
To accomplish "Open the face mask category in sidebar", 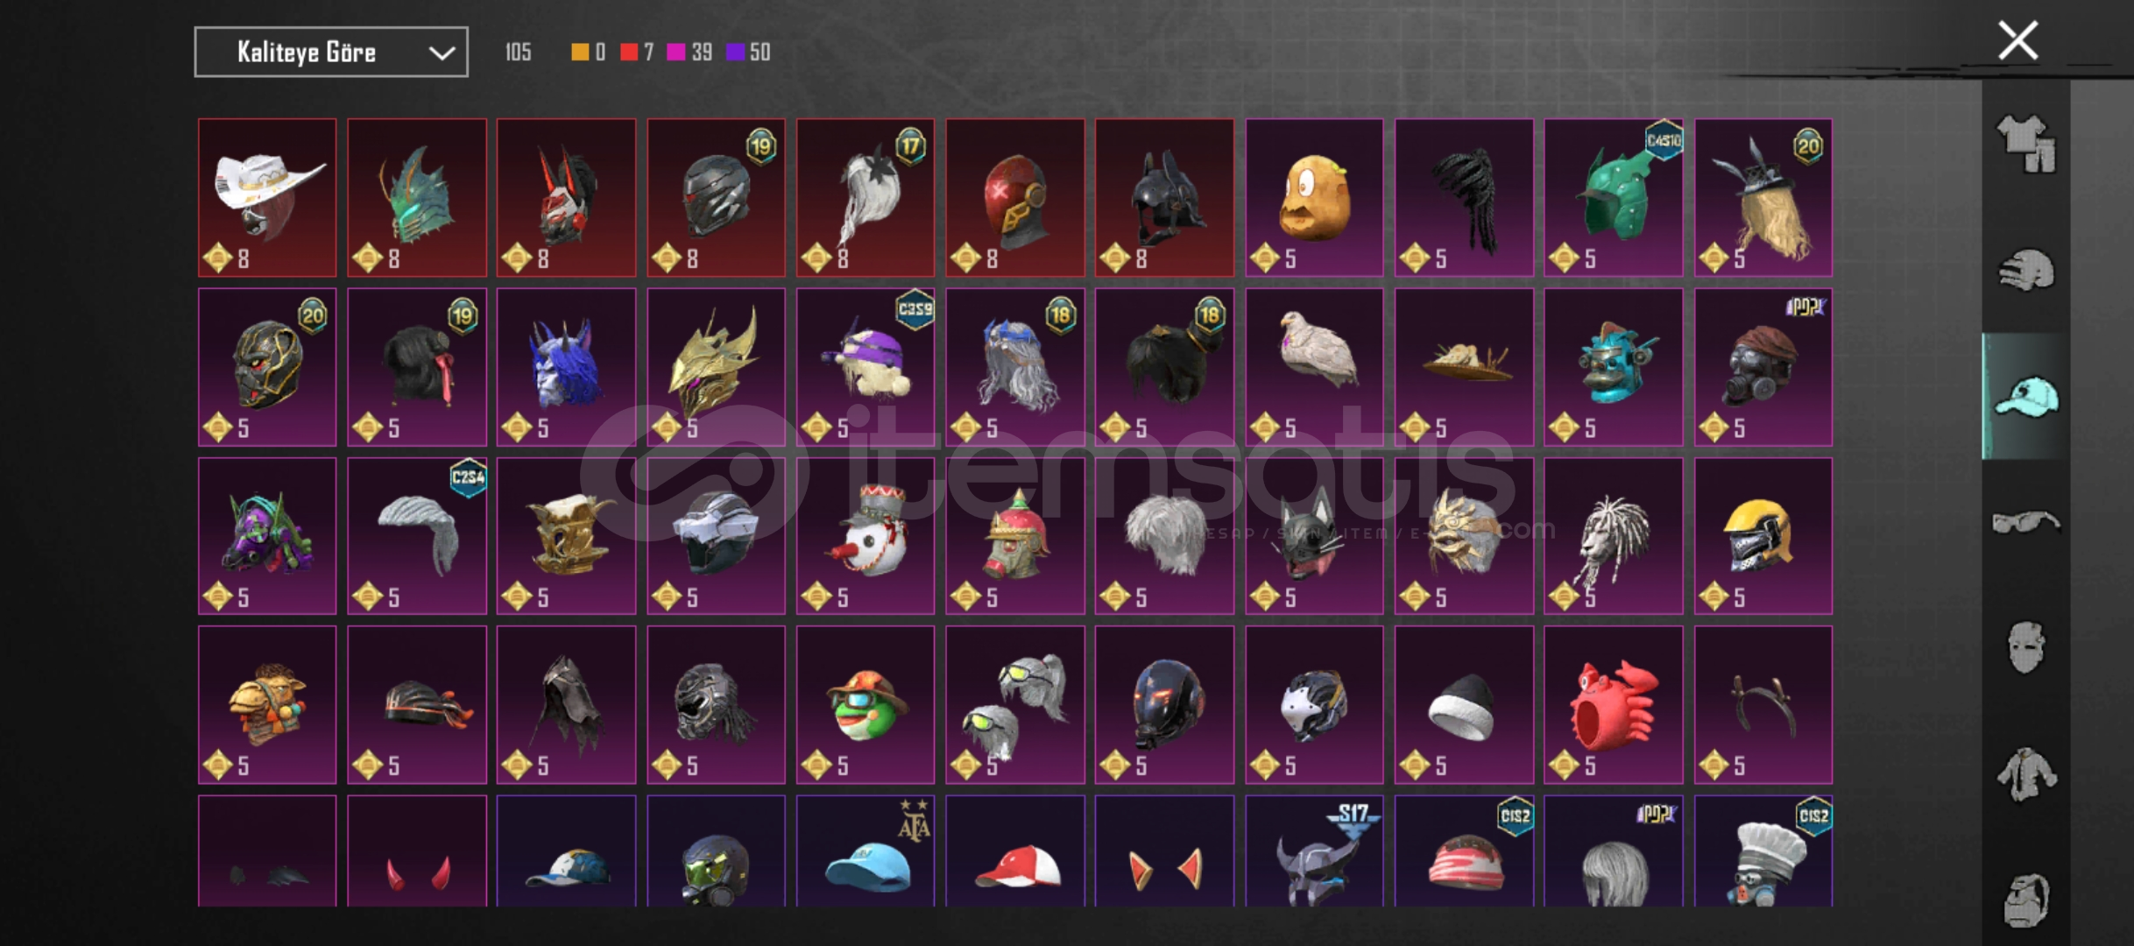I will point(2026,647).
